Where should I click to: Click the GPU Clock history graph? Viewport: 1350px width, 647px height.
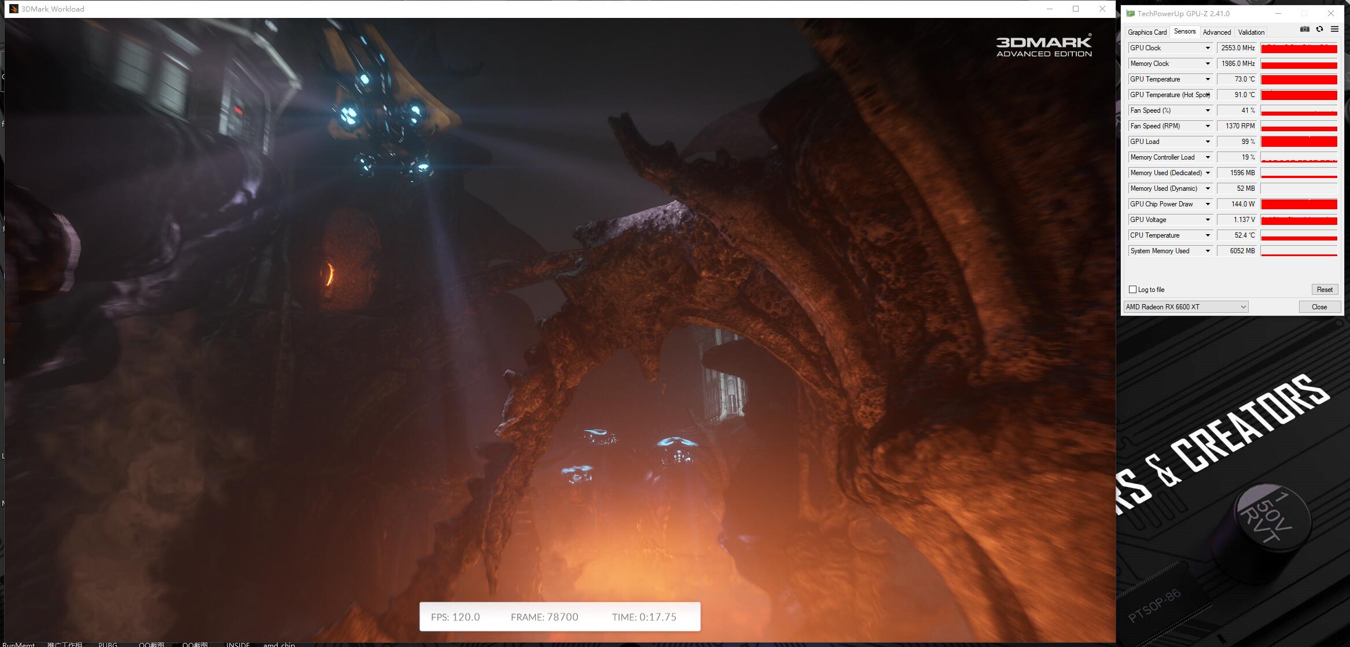point(1299,48)
